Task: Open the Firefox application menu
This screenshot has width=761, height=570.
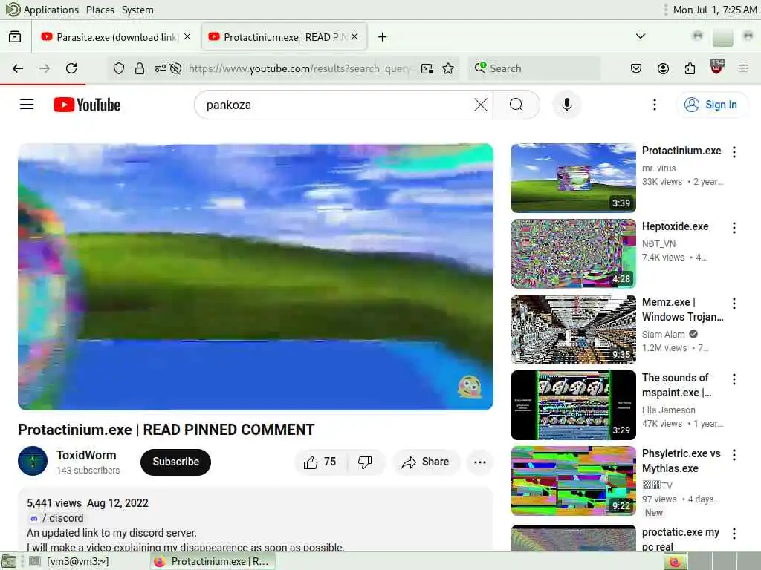Action: click(743, 68)
